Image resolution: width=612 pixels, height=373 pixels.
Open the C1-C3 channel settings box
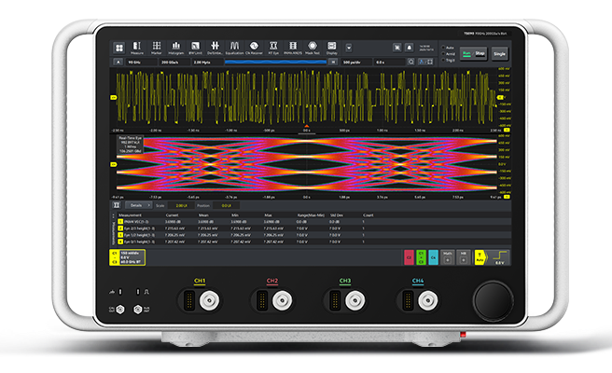(x=127, y=258)
